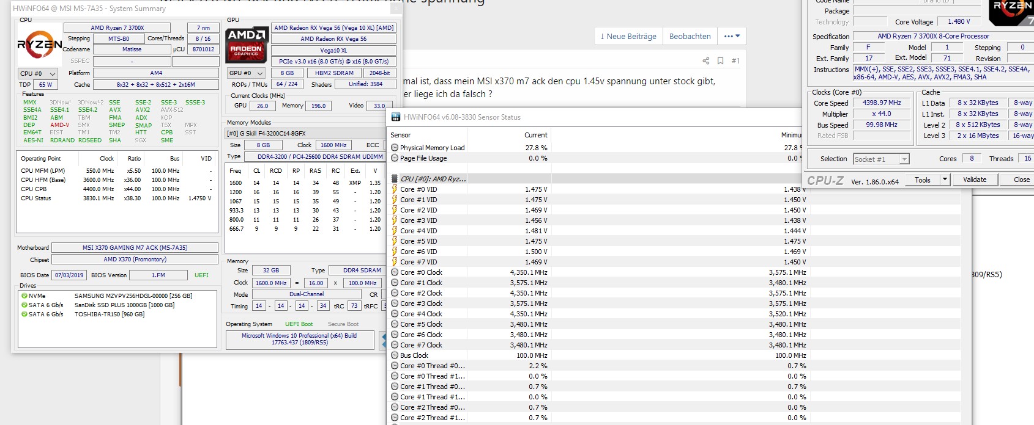The height and width of the screenshot is (425, 1034).
Task: Click the CPU-Z Core Voltage 1.480 V value
Action: (959, 21)
